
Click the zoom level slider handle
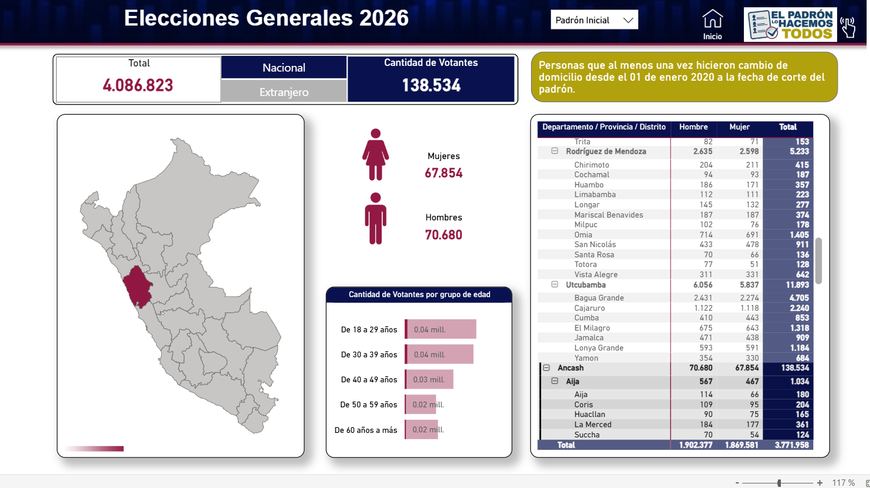coord(779,482)
